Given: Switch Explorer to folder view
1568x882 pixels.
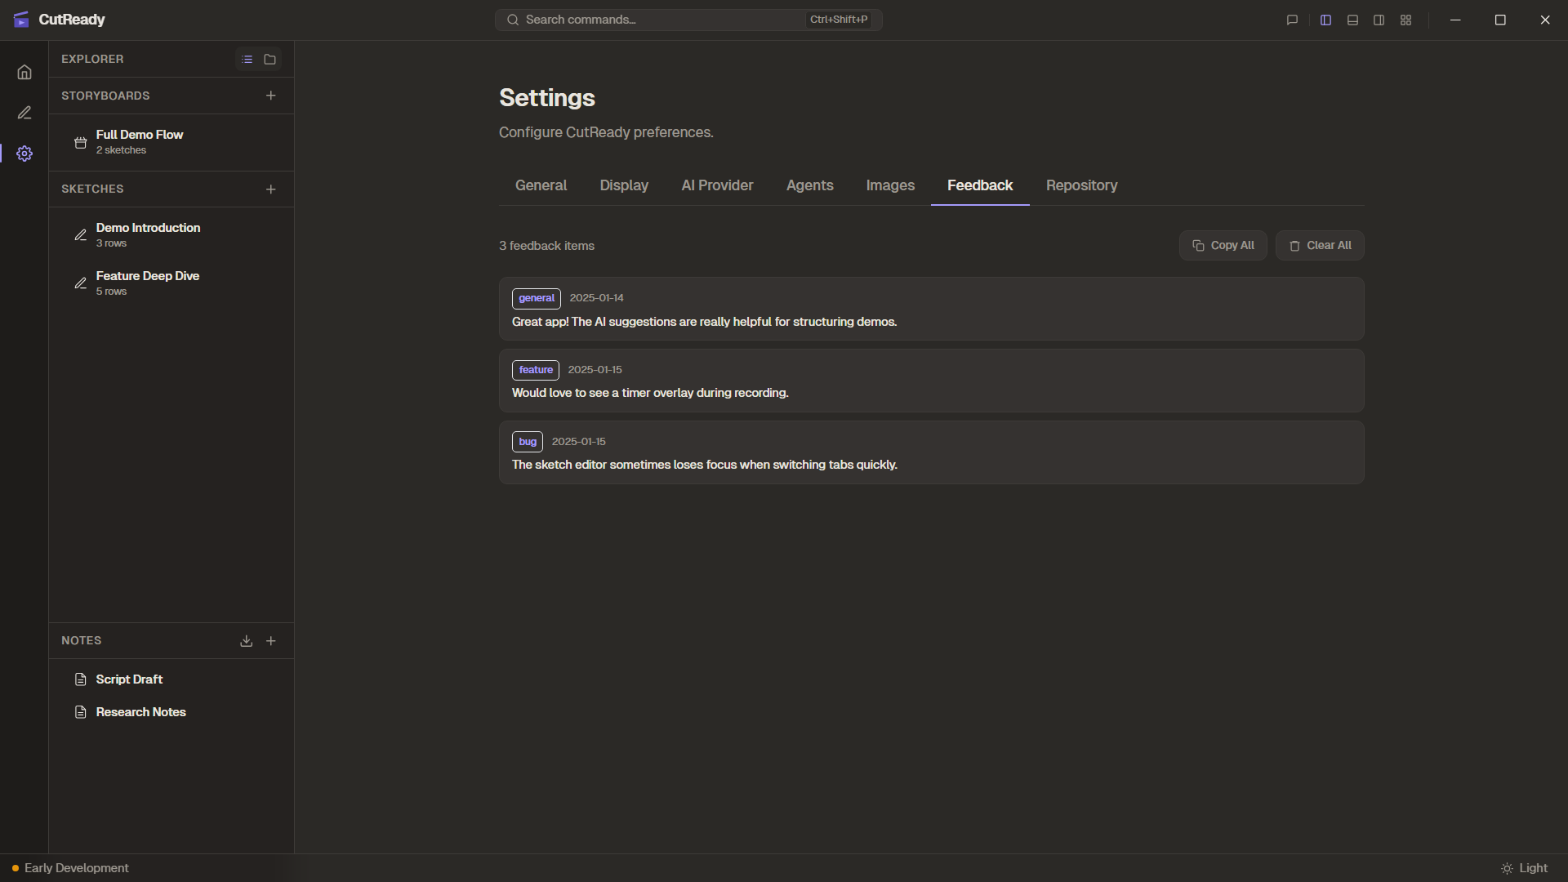Looking at the screenshot, I should (269, 59).
